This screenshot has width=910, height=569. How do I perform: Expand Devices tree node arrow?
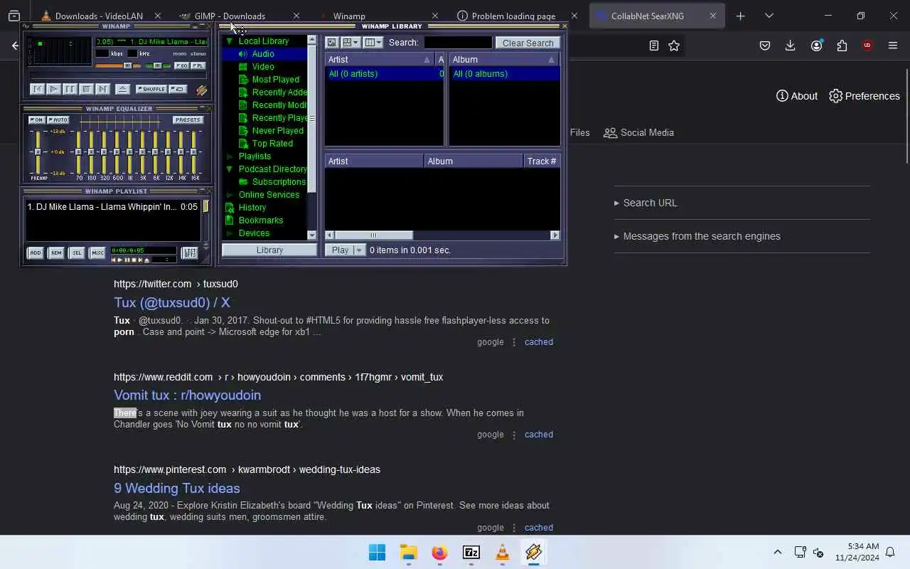pos(230,233)
